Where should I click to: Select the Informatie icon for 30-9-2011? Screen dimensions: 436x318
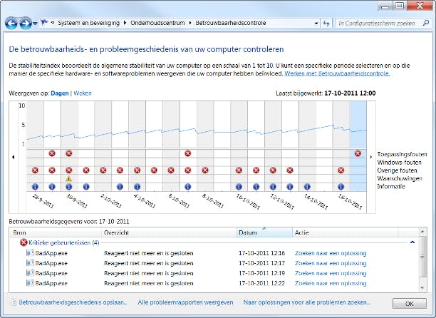[68, 187]
